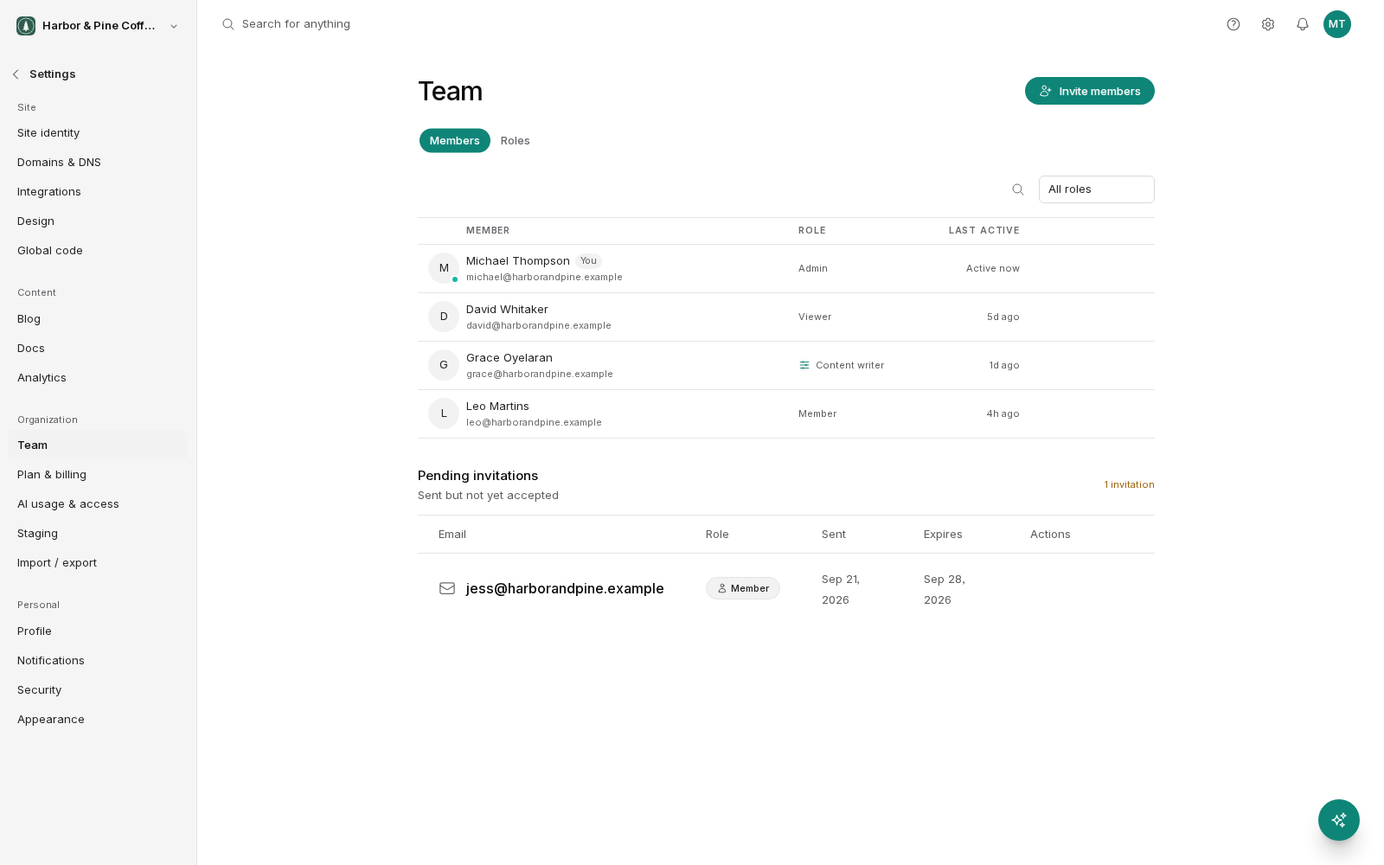Image resolution: width=1384 pixels, height=865 pixels.
Task: Click Leo Martins' L avatar
Action: click(444, 413)
